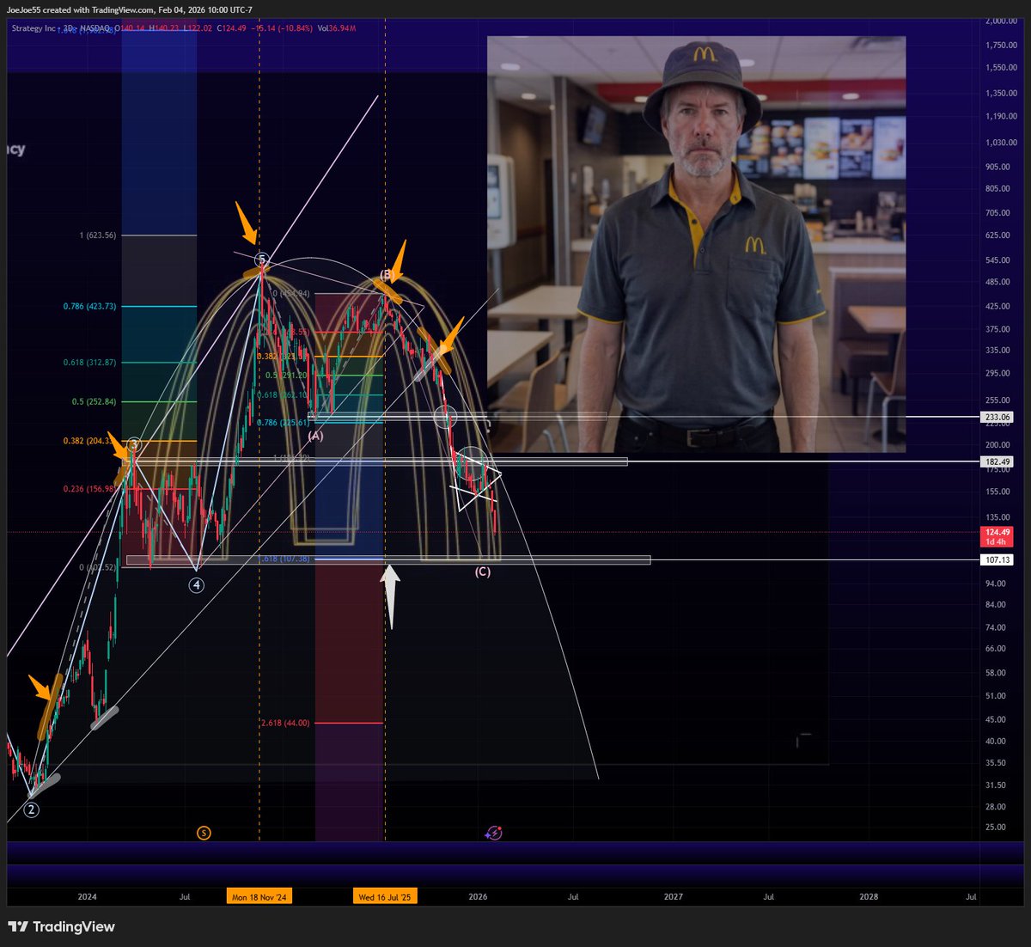Click the 2027 label on the time axis

tap(674, 896)
